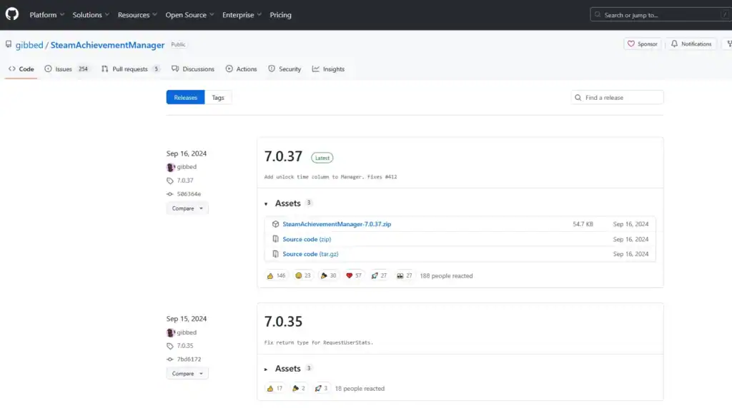Open the Compare dropdown for 7.0.37
This screenshot has height=408, width=732.
tap(187, 208)
